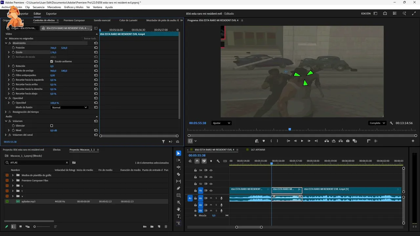Screen dimensions: 420x236
Task: Click the APLAS project search field
Action: tap(37, 163)
